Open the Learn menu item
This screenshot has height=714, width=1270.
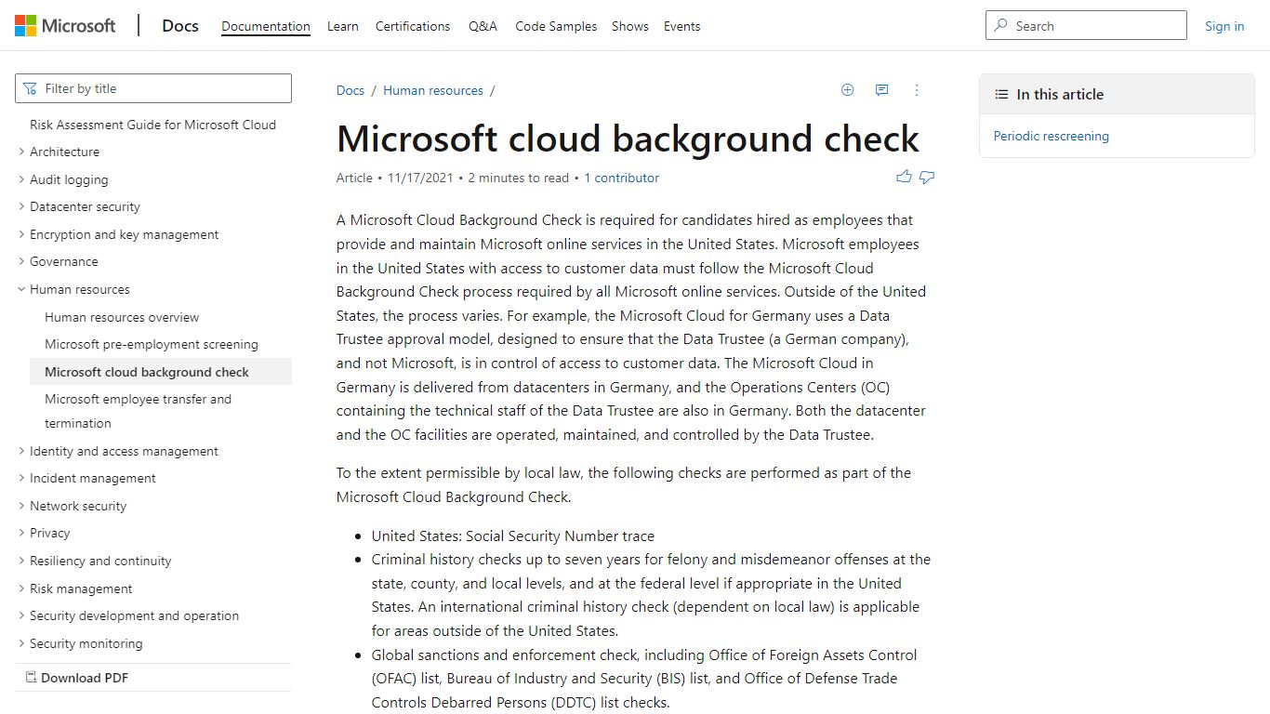[343, 26]
